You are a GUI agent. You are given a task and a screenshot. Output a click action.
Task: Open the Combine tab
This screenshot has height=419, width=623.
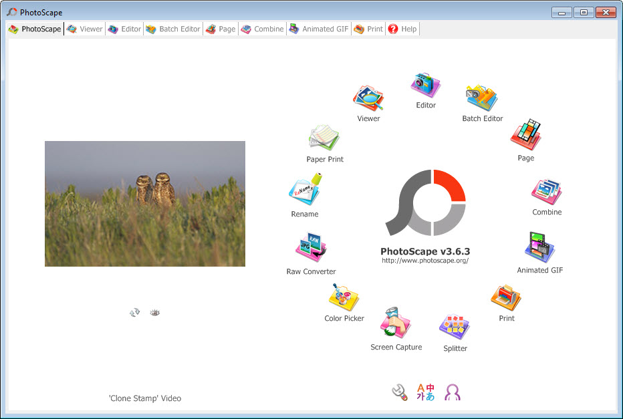click(263, 29)
